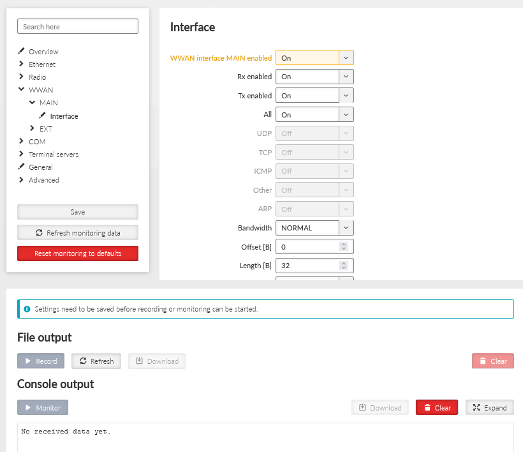Click the info icon in the settings notice

coord(27,309)
